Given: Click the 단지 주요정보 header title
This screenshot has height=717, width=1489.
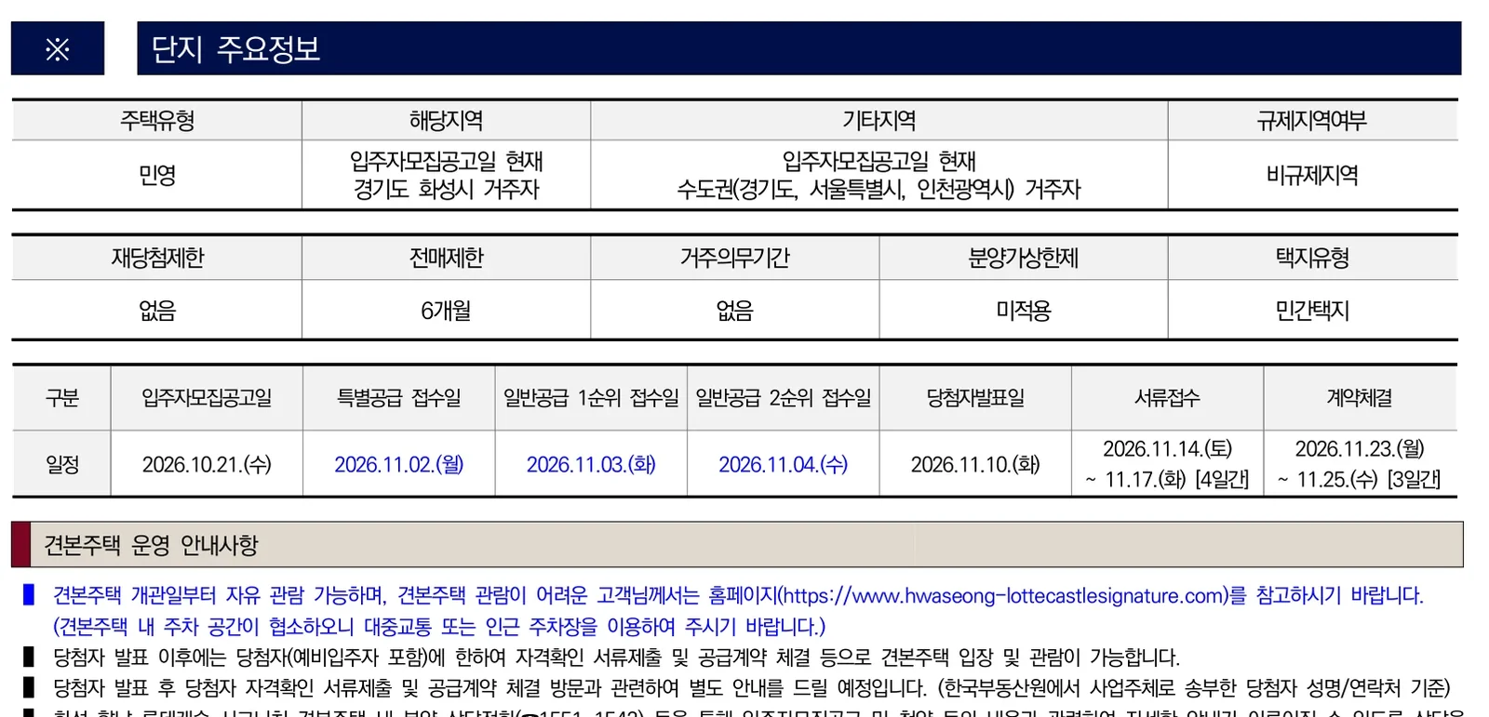Looking at the screenshot, I should click(x=235, y=48).
